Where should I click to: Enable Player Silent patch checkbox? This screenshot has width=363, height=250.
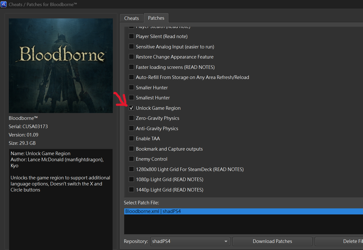click(x=131, y=36)
